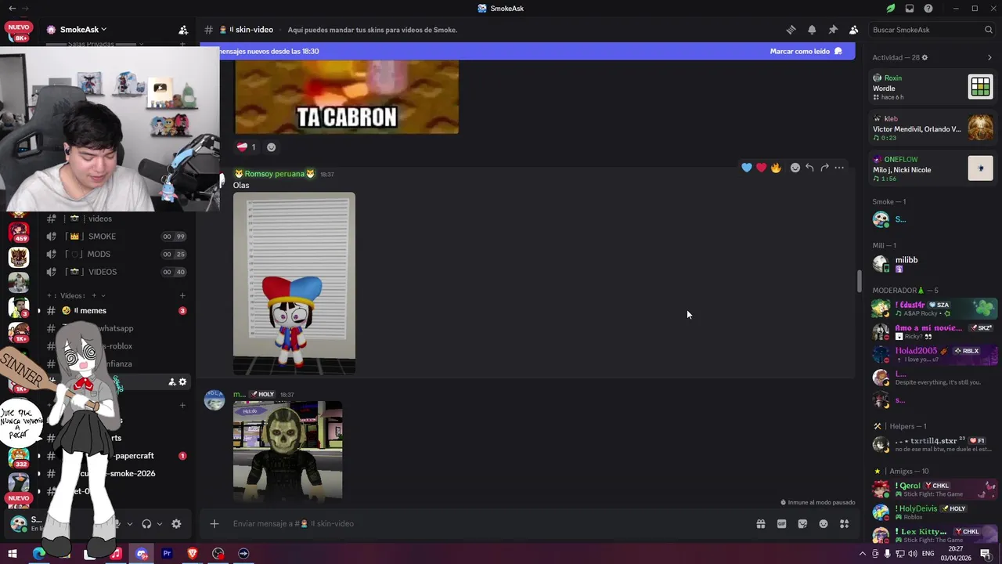Open the emoji picker in message bar
1002x564 pixels.
[x=824, y=524]
